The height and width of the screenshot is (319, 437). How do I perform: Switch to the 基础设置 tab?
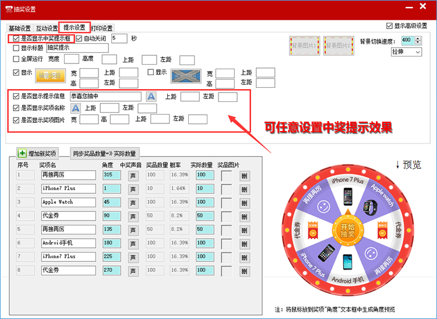pos(19,28)
